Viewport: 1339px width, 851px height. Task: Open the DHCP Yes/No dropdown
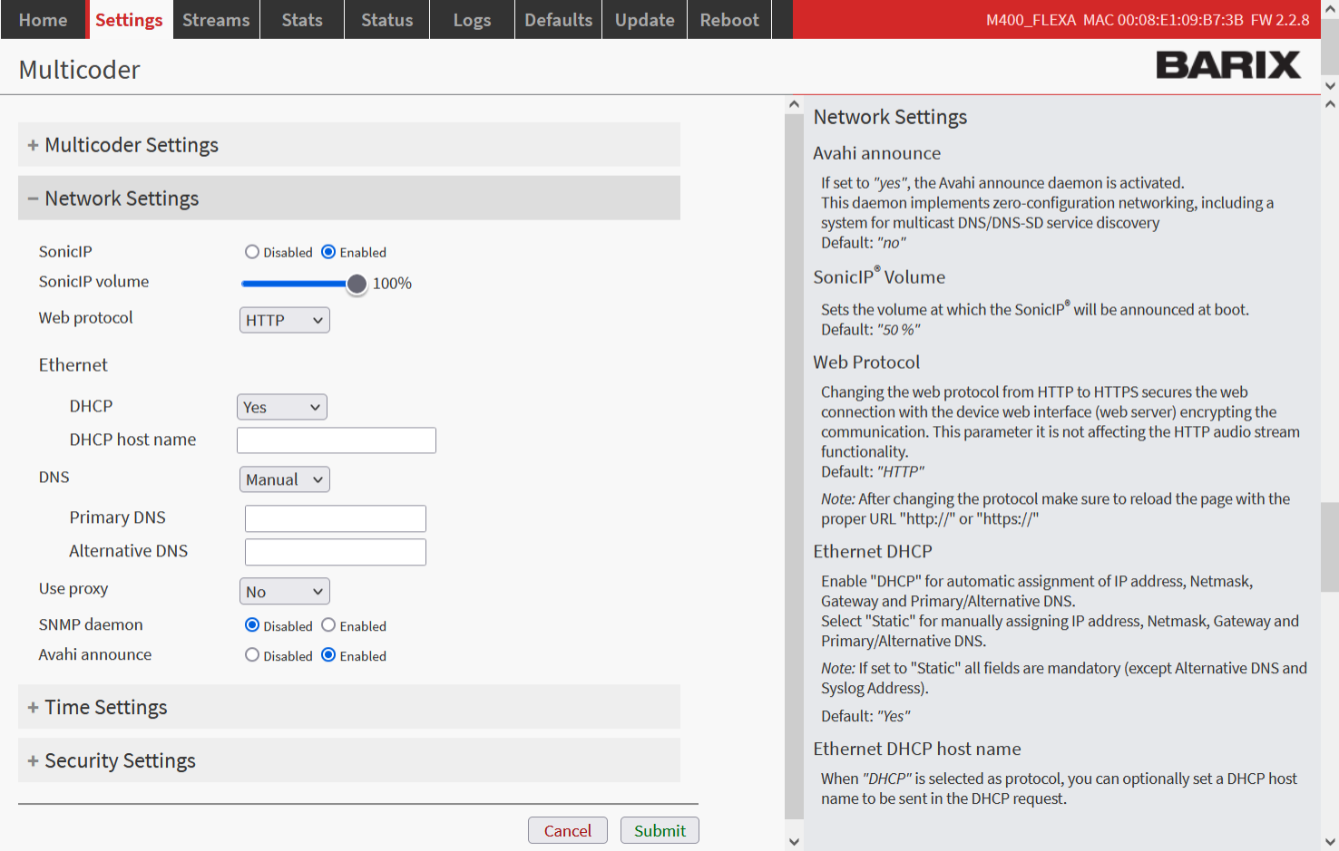281,407
